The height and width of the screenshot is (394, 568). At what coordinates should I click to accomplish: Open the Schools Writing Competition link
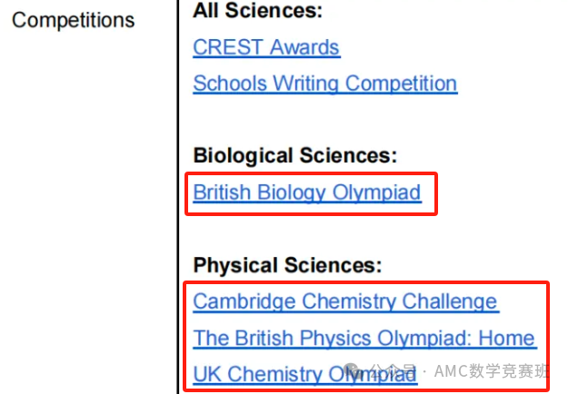(x=324, y=84)
